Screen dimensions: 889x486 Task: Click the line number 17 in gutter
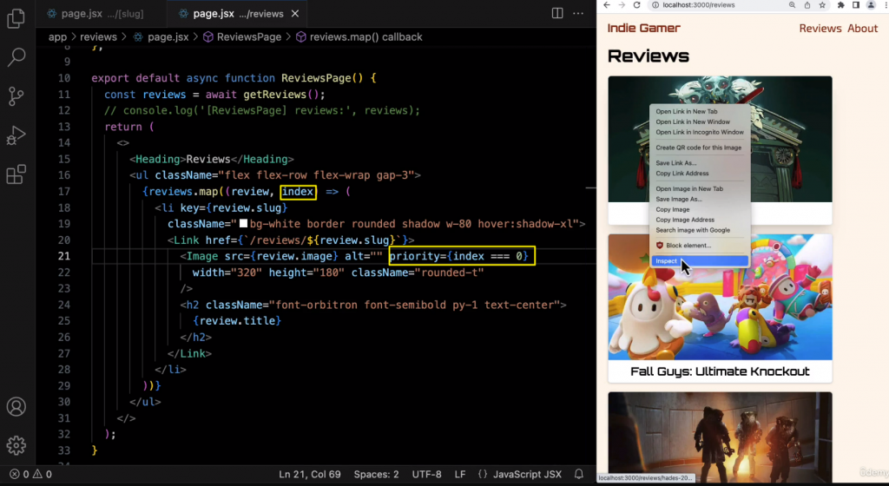pyautogui.click(x=64, y=192)
